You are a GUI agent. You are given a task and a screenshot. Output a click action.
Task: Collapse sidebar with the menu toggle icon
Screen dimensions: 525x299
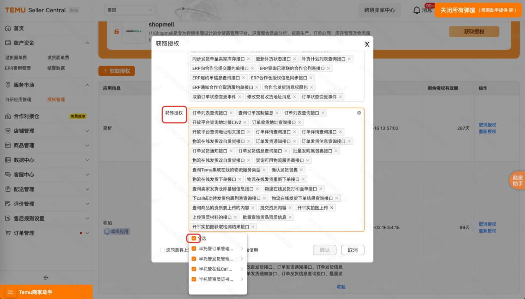46,277
